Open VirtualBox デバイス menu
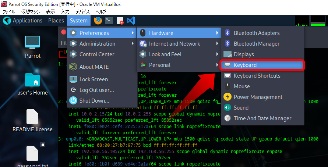Image resolution: width=328 pixels, height=167 pixels. tap(82, 11)
